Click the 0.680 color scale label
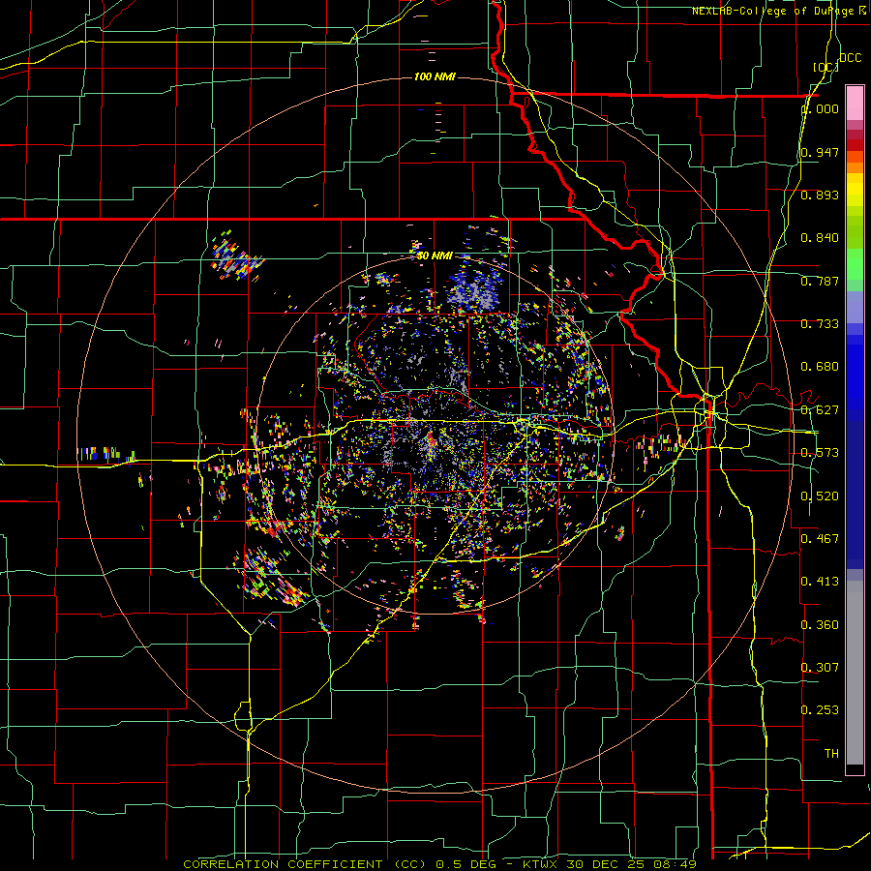Image resolution: width=871 pixels, height=871 pixels. [820, 367]
